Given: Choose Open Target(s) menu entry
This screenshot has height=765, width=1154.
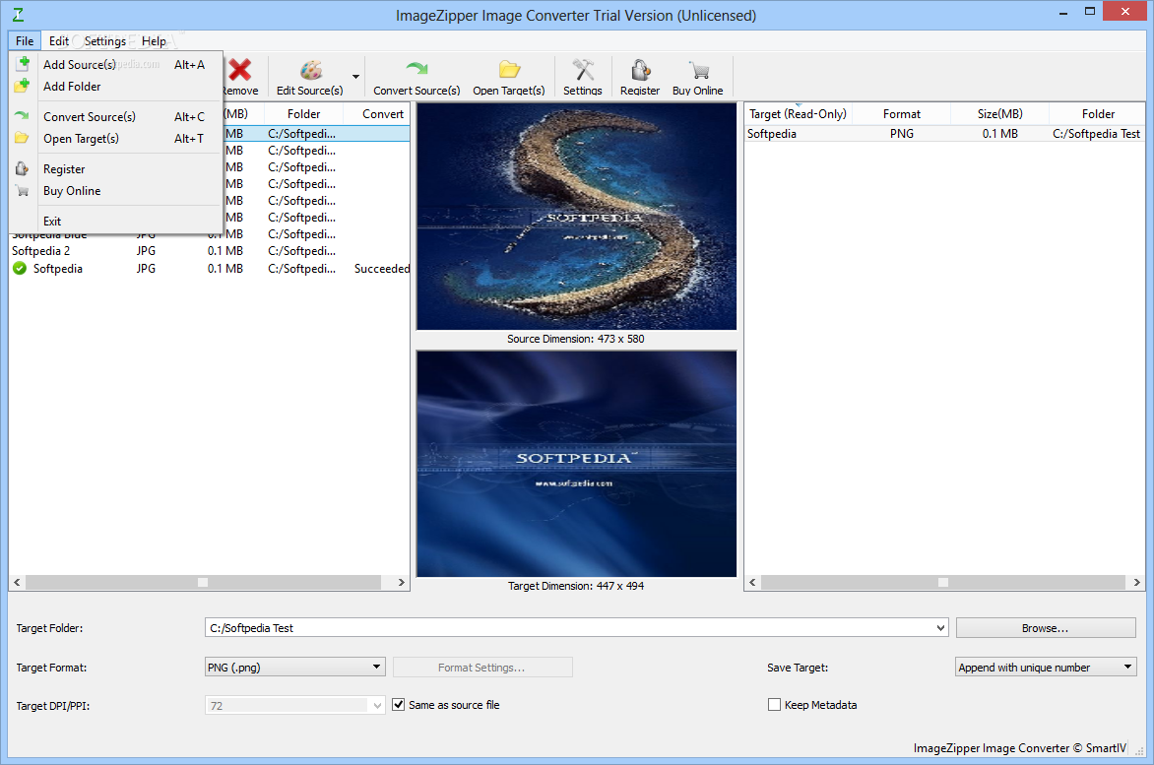Looking at the screenshot, I should [116, 138].
